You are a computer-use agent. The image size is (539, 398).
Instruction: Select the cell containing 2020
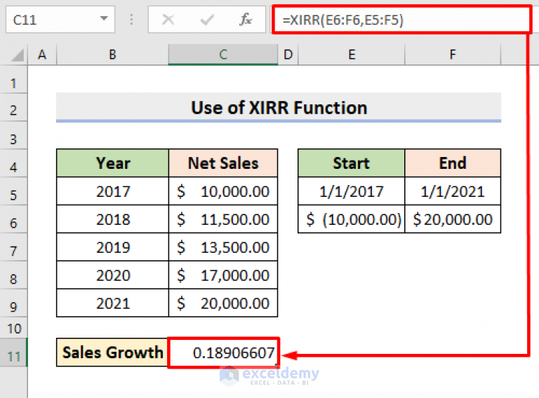(112, 275)
